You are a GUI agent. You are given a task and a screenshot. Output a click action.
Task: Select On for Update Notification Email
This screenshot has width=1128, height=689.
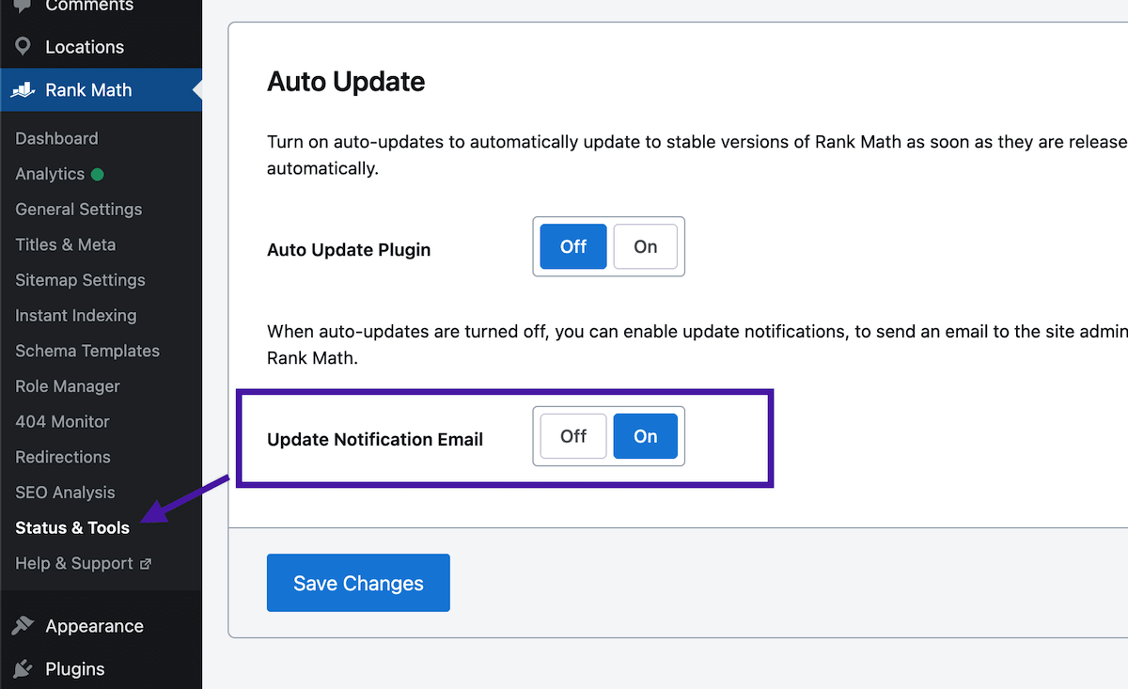pos(645,436)
